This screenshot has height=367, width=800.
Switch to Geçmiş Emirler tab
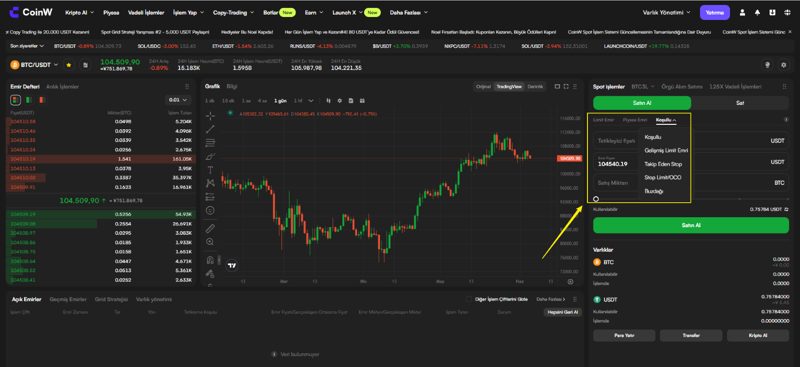(x=68, y=299)
